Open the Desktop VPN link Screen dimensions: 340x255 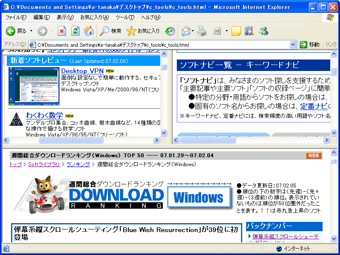click(82, 71)
